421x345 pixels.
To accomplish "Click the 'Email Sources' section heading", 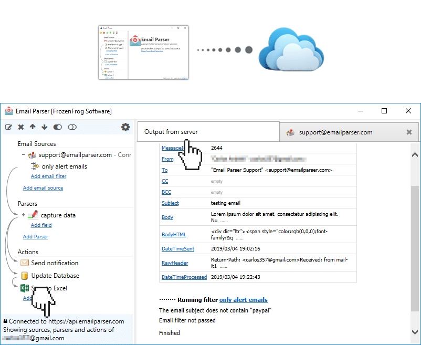I will tap(37, 144).
